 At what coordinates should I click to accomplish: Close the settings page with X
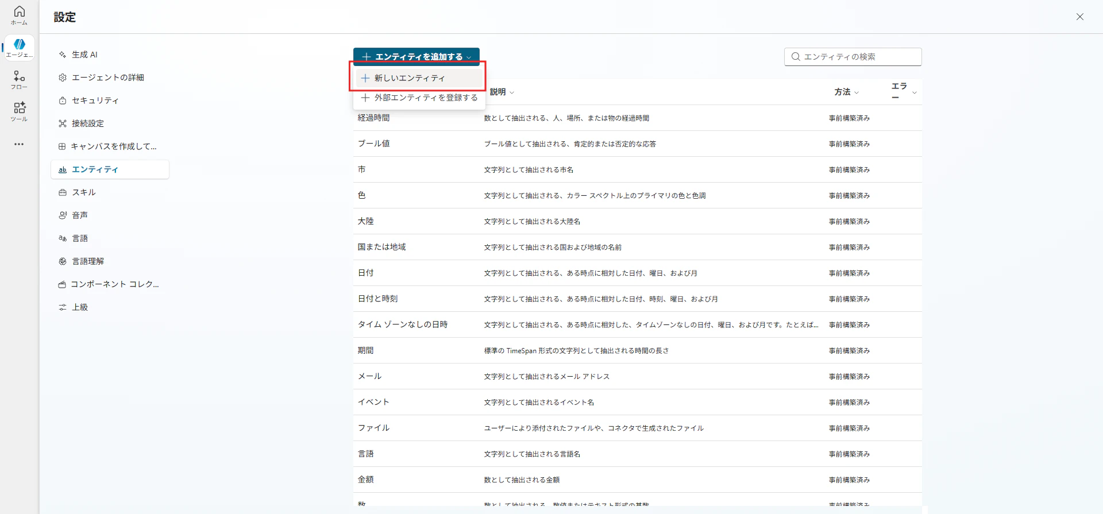coord(1080,17)
